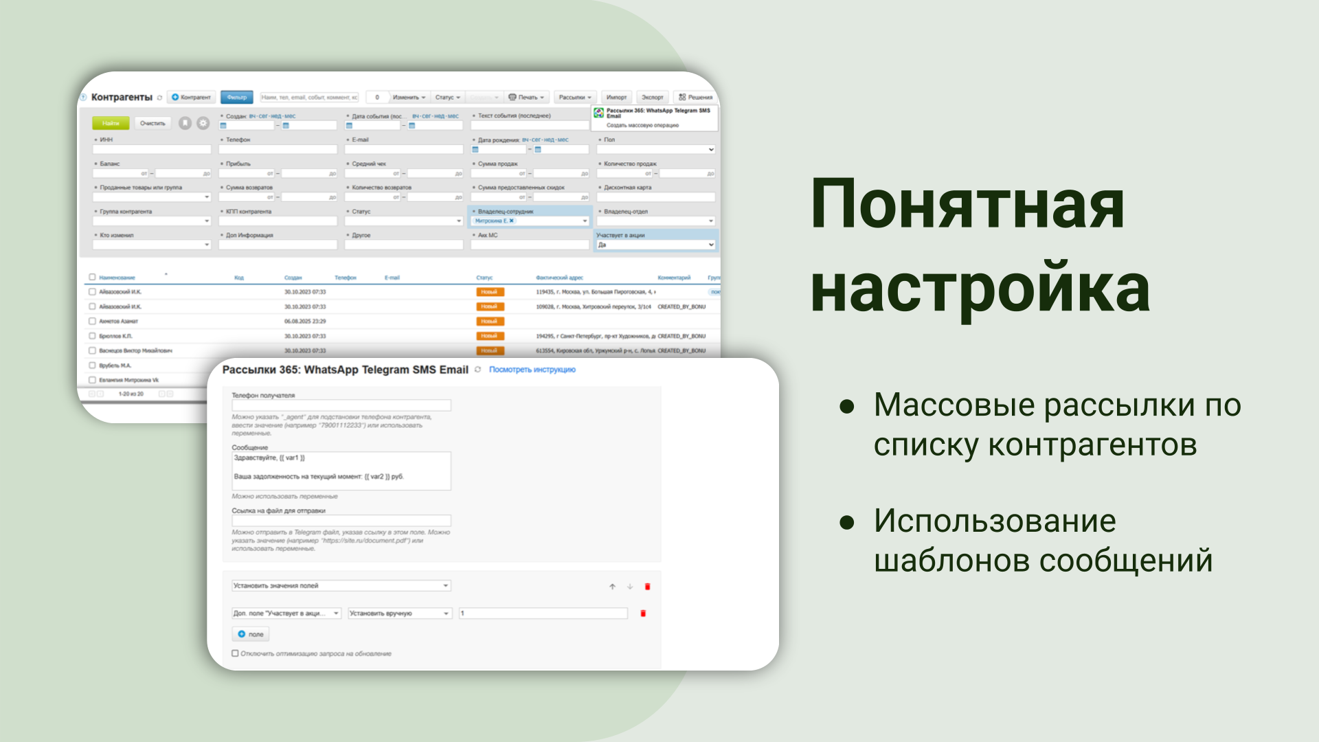
Task: Go to the last page of the pager
Action: pyautogui.click(x=170, y=394)
